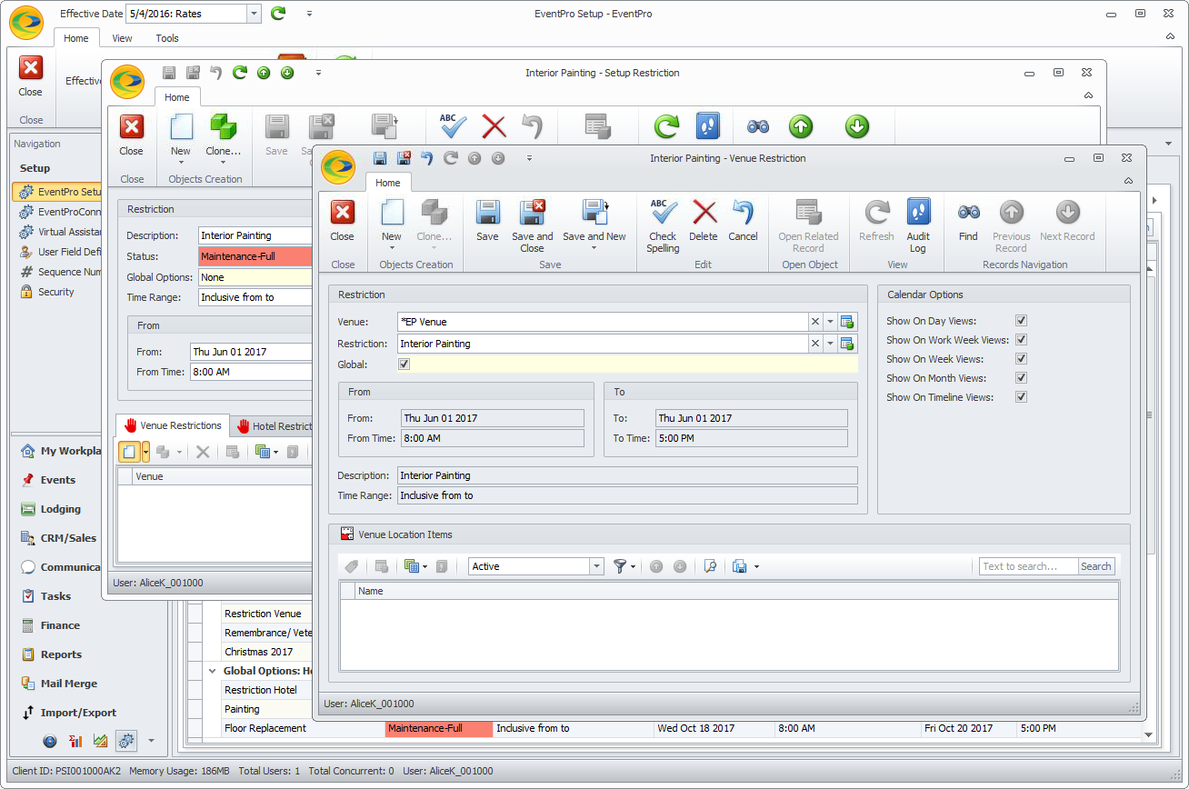1189x789 pixels.
Task: Click the Search button in Venue Location Items
Action: click(1095, 566)
